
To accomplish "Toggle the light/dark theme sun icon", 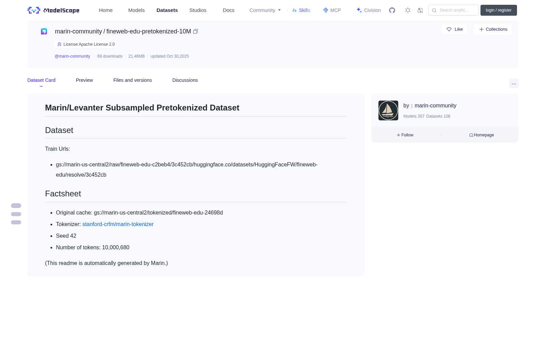I will [408, 10].
